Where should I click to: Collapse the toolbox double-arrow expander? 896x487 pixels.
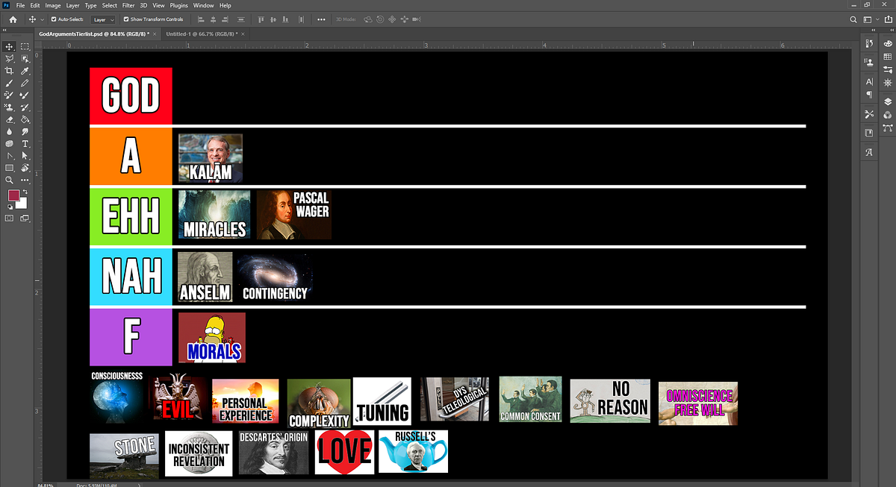tap(4, 30)
